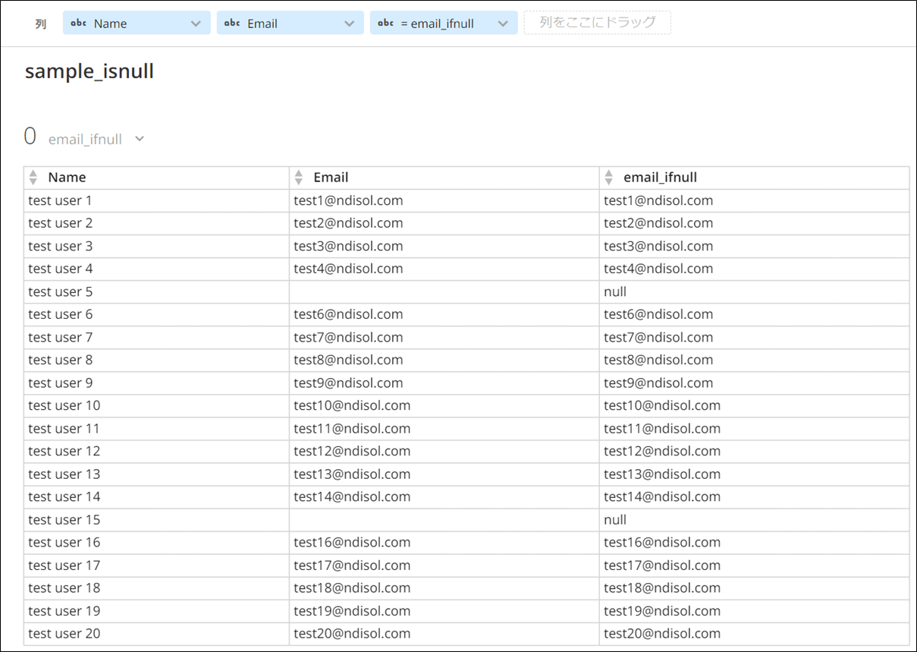The image size is (917, 652).
Task: Sort table by Name column sort icon
Action: coord(33,178)
